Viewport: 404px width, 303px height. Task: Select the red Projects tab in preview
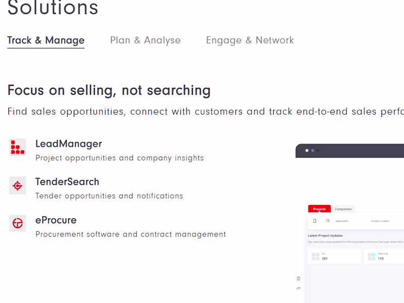click(x=319, y=209)
